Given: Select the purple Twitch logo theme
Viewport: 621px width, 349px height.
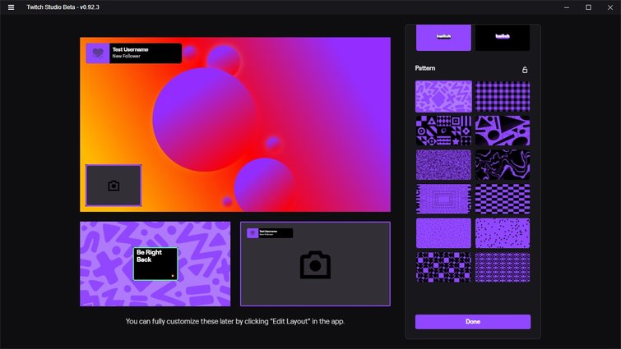Looking at the screenshot, I should point(443,37).
